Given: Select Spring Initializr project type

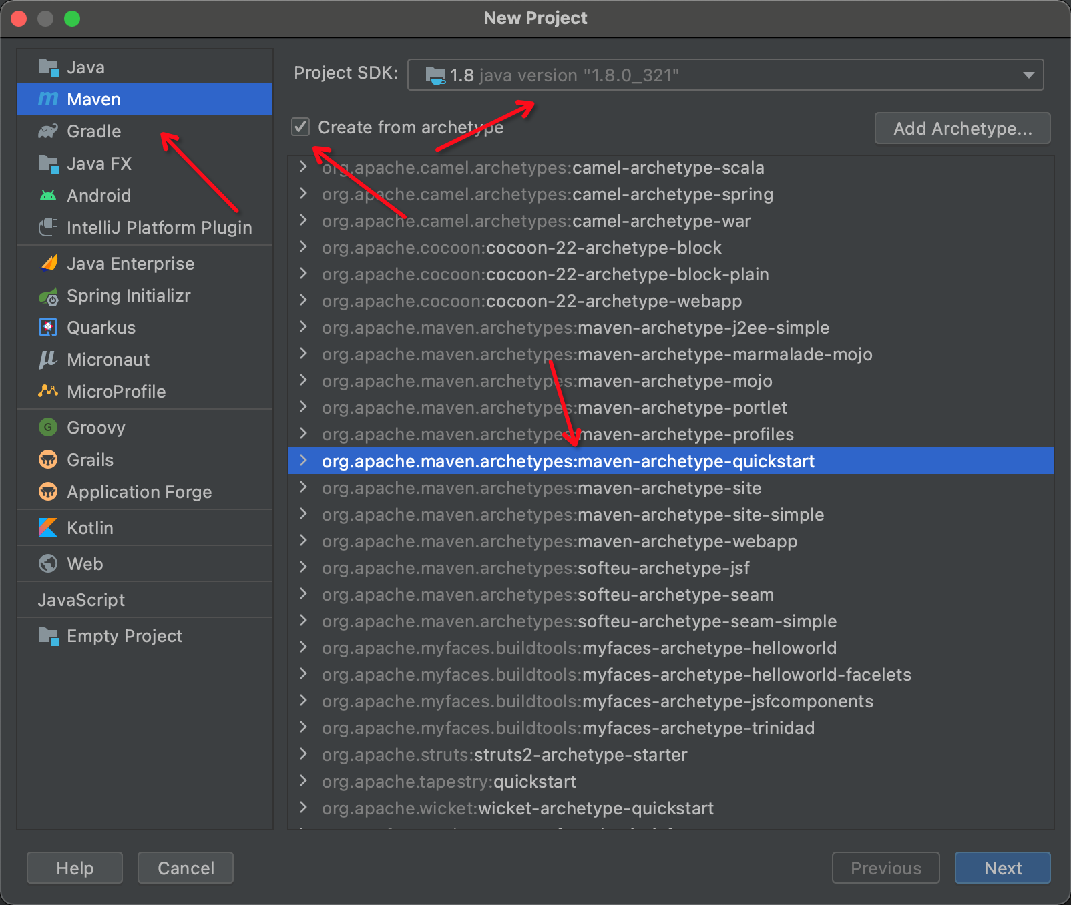Looking at the screenshot, I should (x=144, y=296).
